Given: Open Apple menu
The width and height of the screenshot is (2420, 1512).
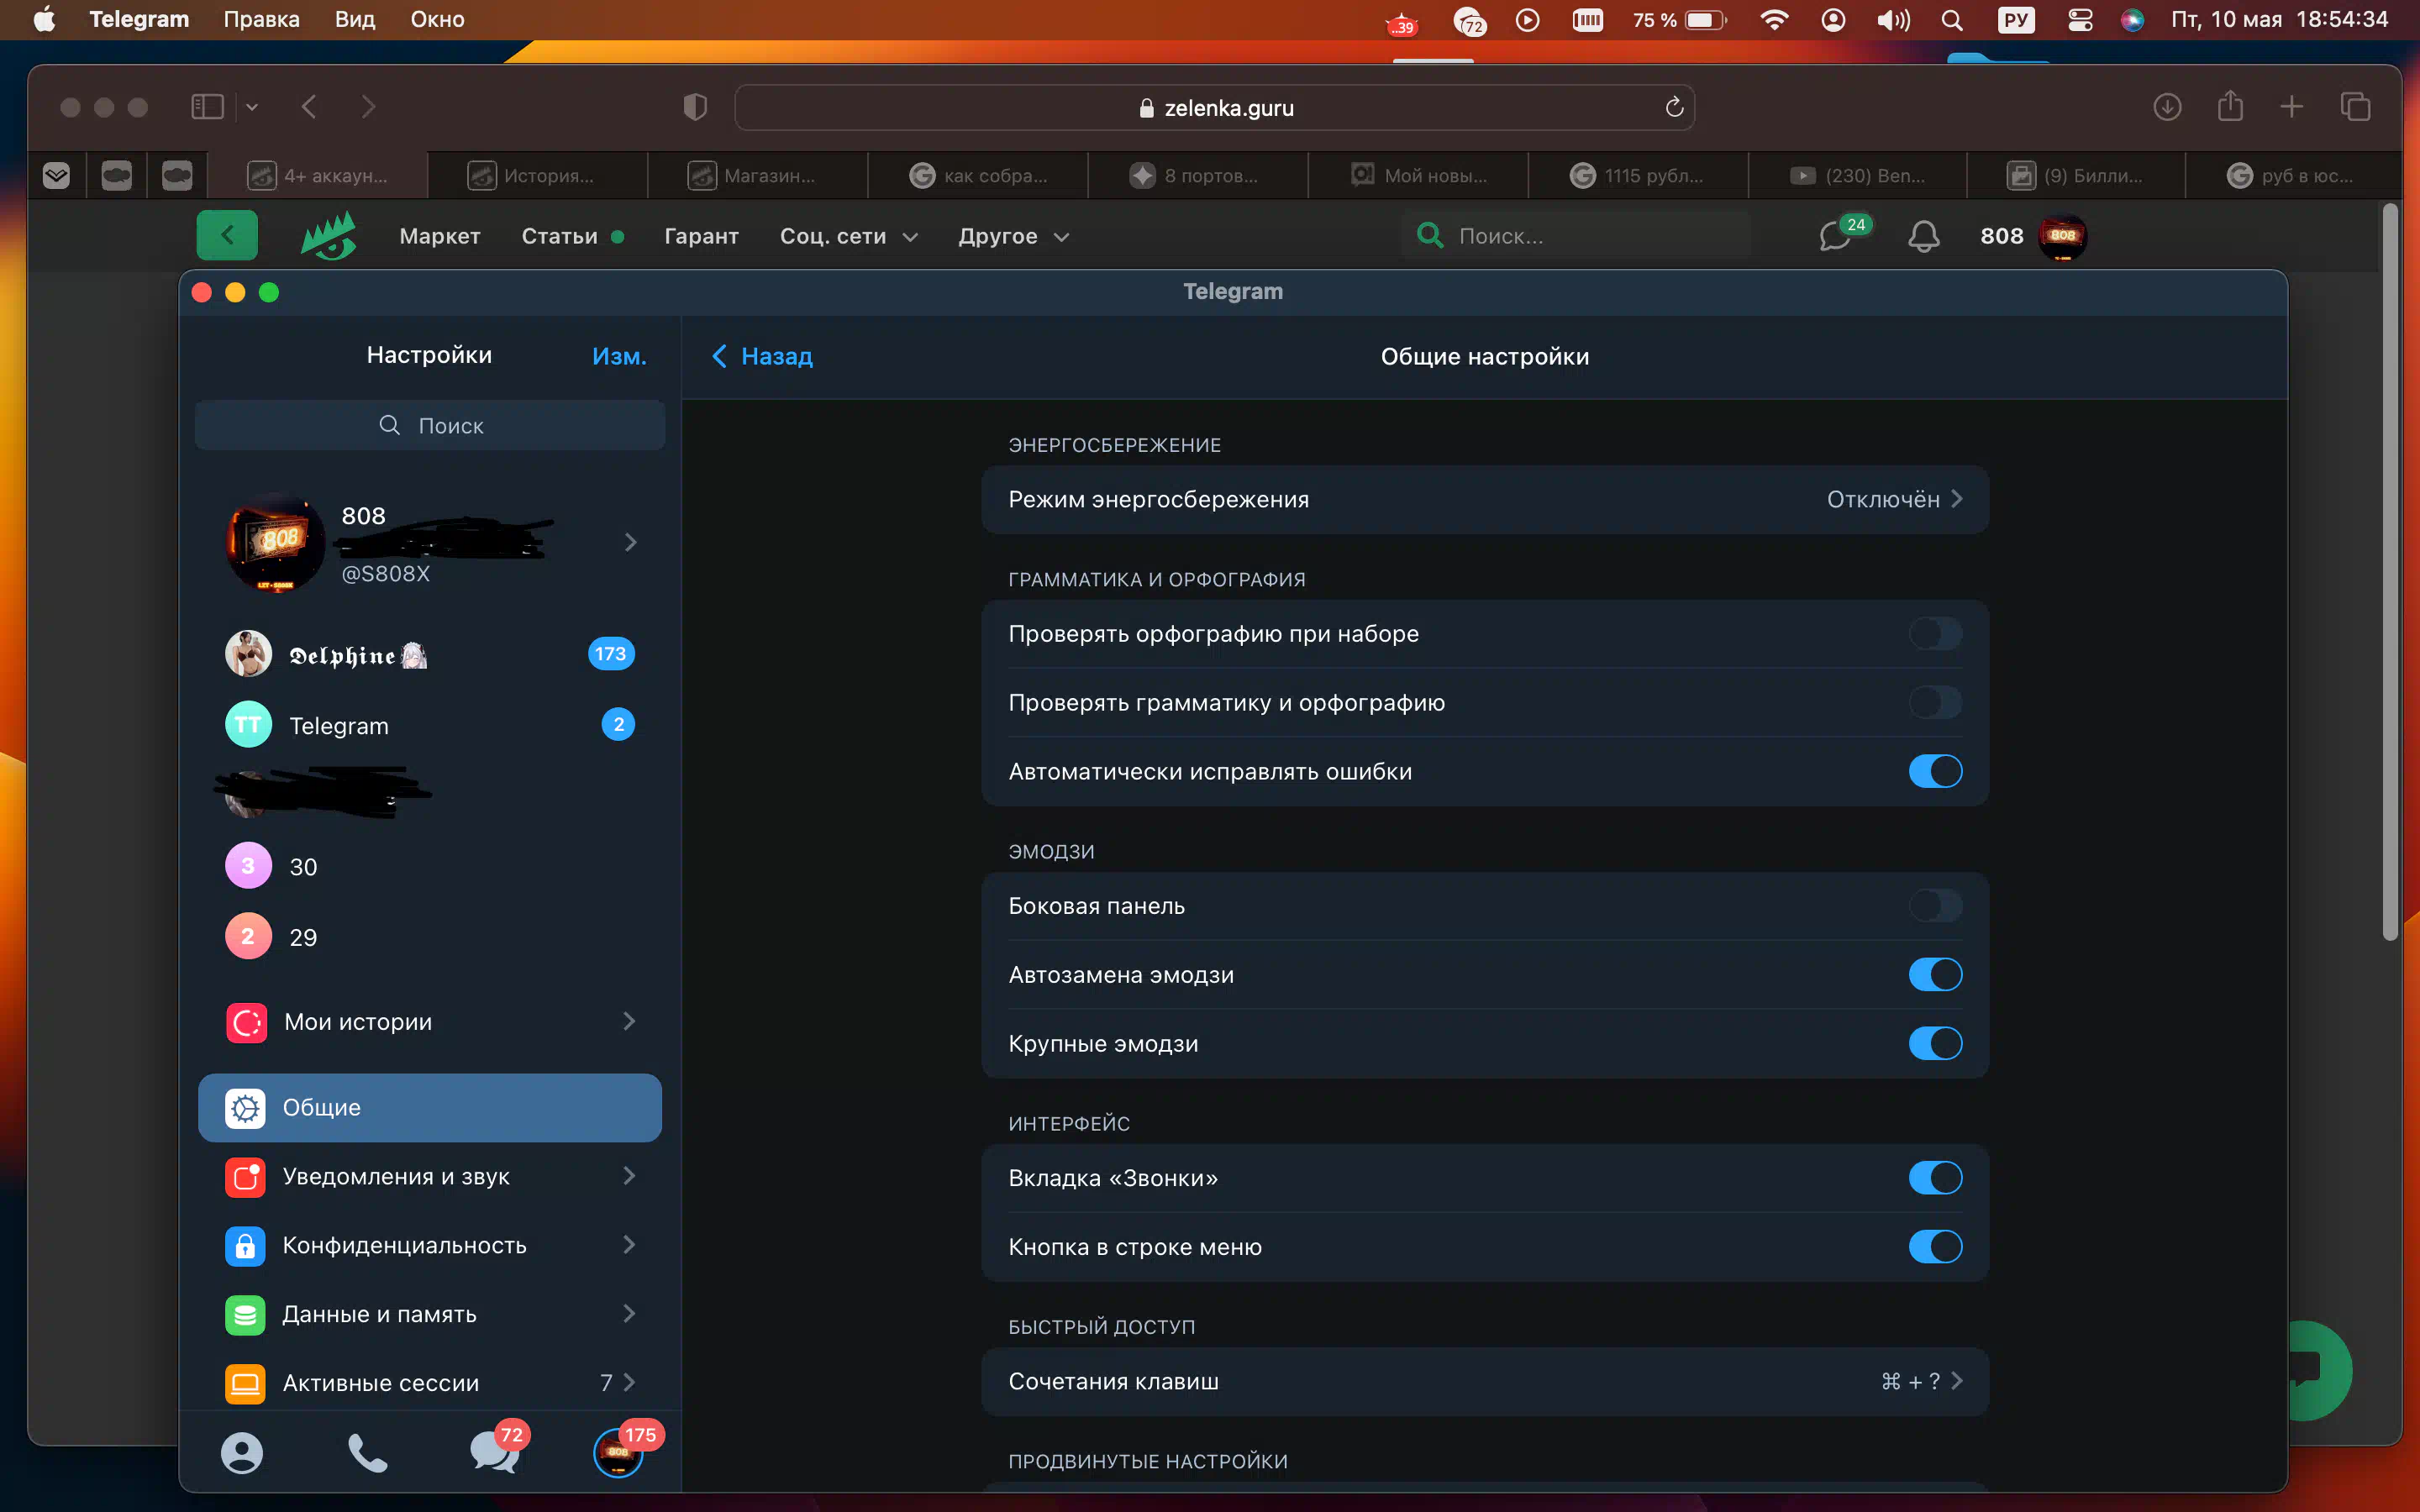Looking at the screenshot, I should (x=44, y=19).
